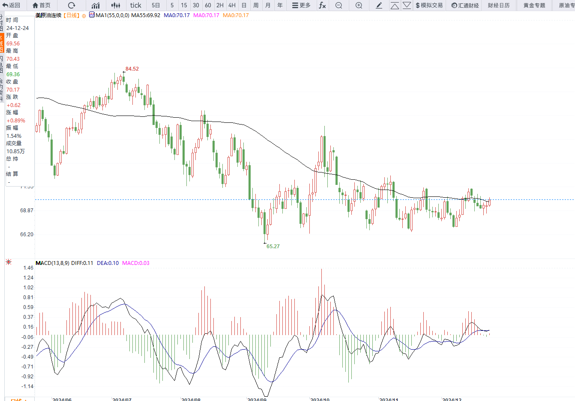Image resolution: width=575 pixels, height=401 pixels.
Task: Click the downward triangle toolbar icon
Action: (x=407, y=5)
